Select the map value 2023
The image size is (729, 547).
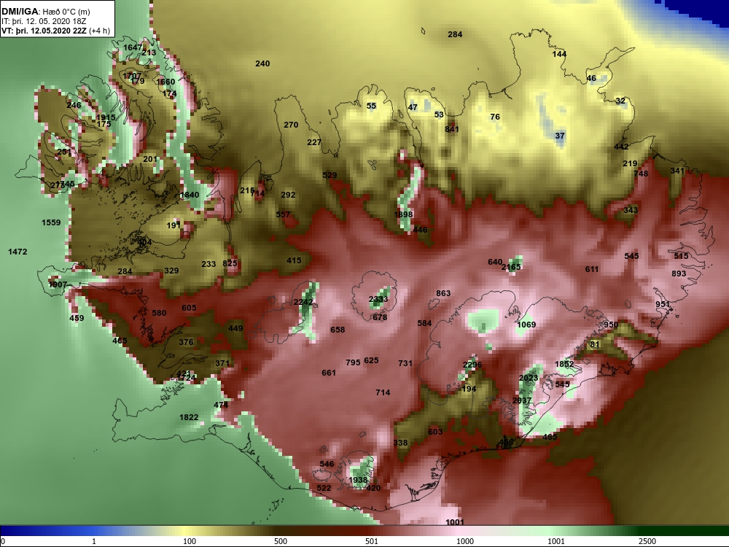(x=528, y=378)
